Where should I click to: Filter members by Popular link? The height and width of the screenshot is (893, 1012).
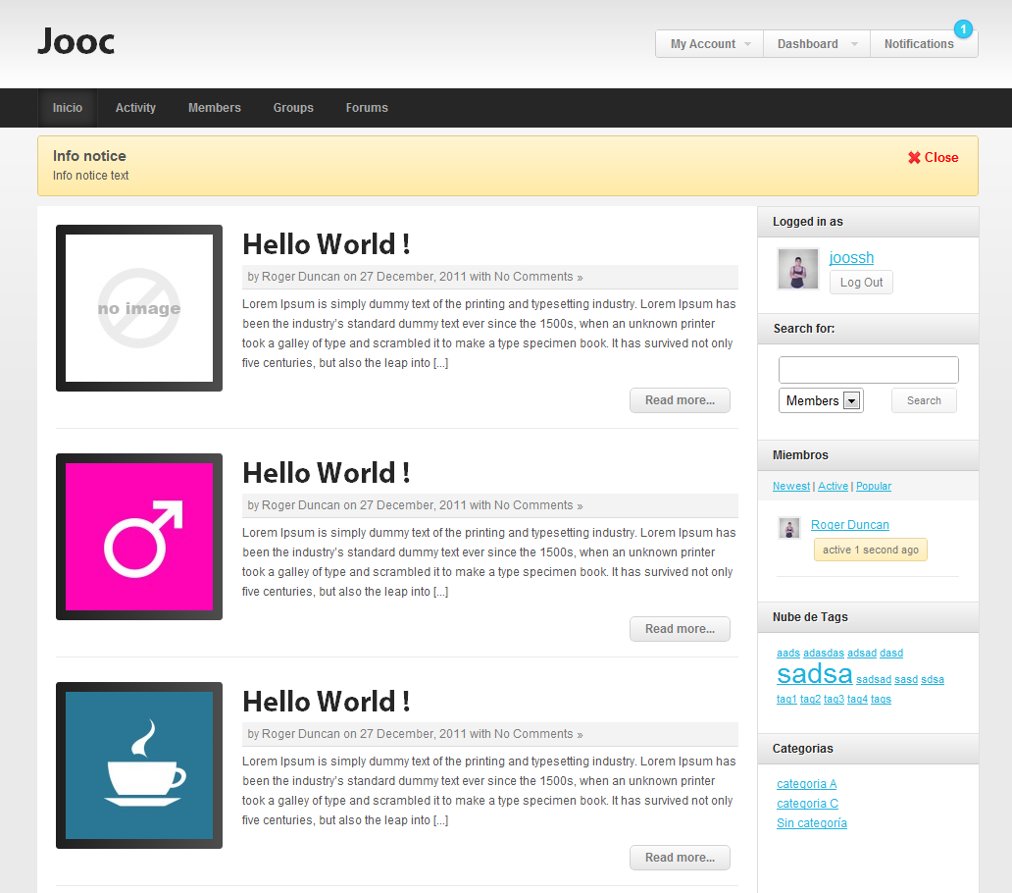tap(873, 486)
